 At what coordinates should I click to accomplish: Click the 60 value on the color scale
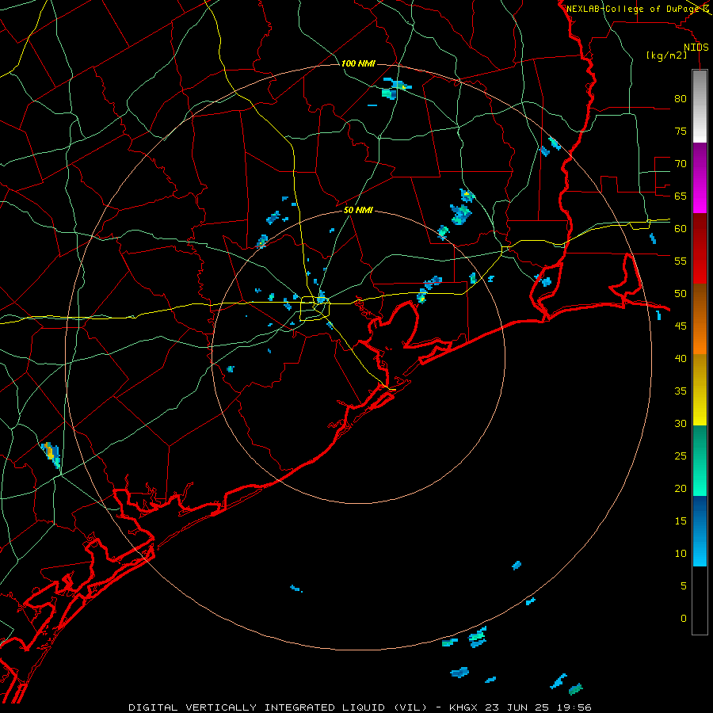pyautogui.click(x=681, y=229)
